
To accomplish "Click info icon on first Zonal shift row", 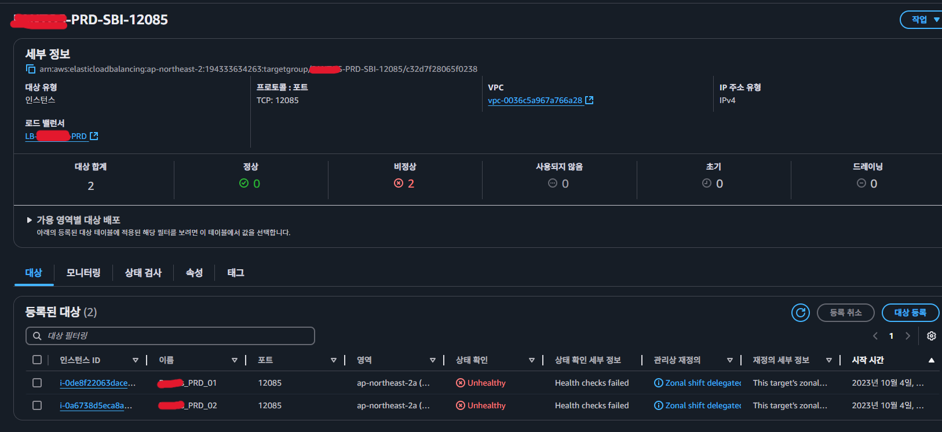I will tap(658, 383).
